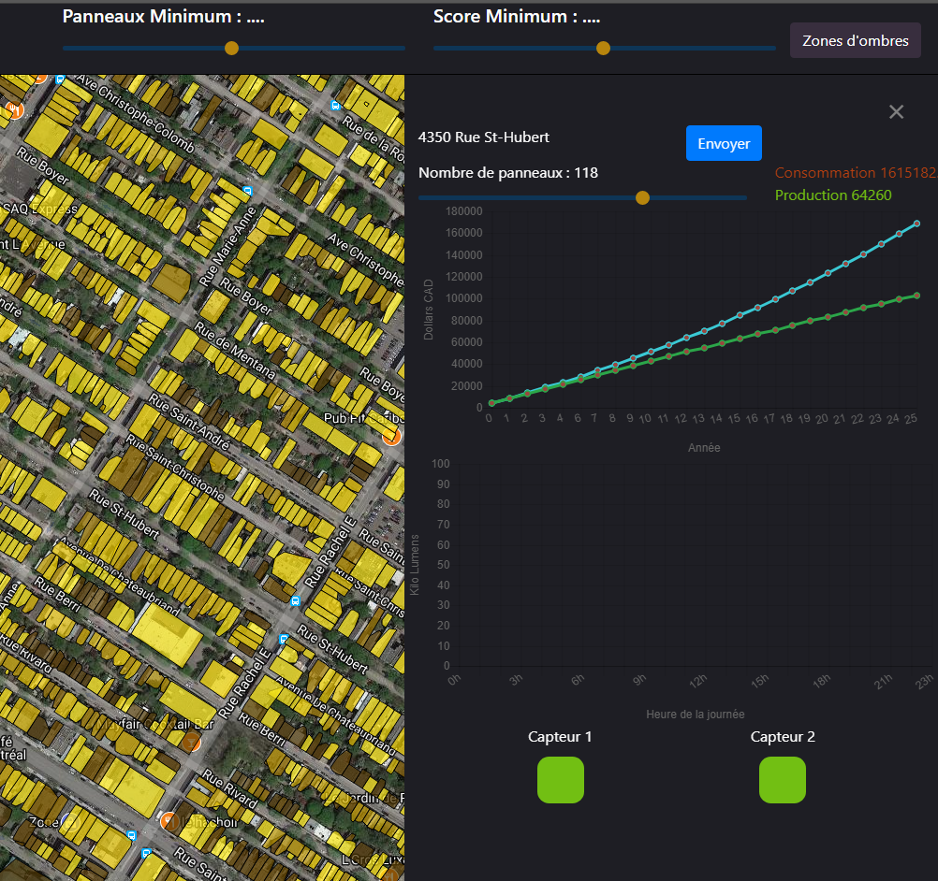Click the Zones d'ombres button
The image size is (938, 881).
[855, 40]
